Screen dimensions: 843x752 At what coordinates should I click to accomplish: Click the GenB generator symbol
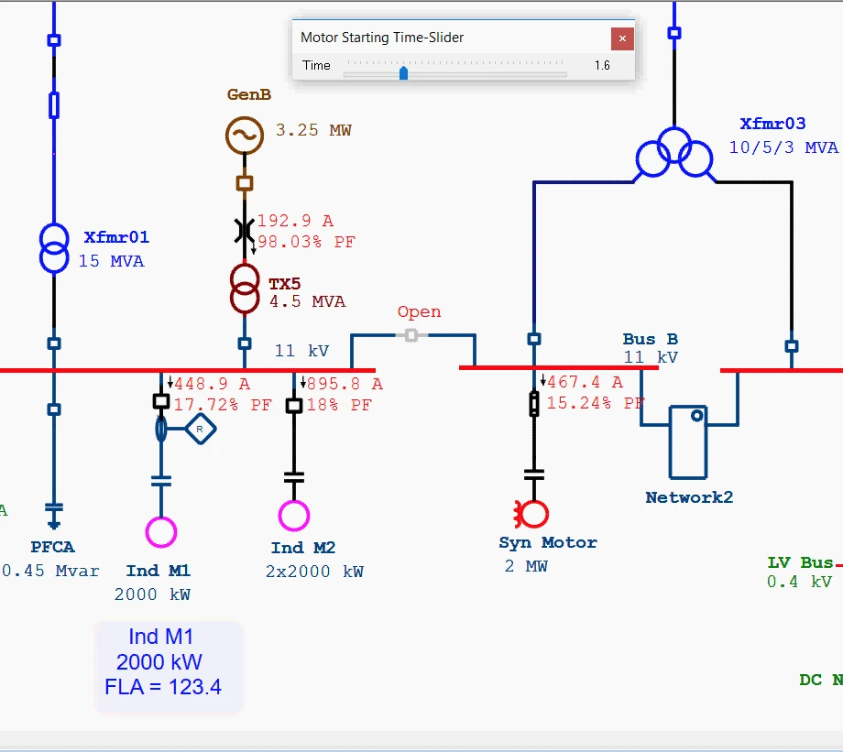click(x=245, y=136)
